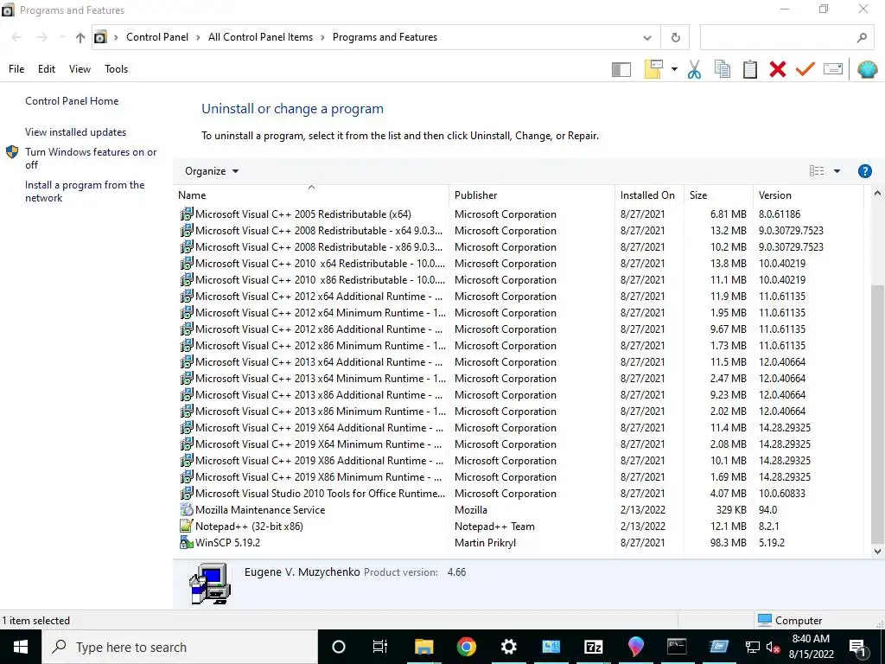This screenshot has width=885, height=664.
Task: Click Control Panel in the breadcrumb path
Action: coord(157,37)
